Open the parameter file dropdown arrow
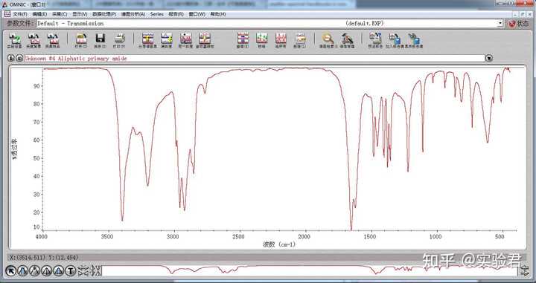 (500, 24)
